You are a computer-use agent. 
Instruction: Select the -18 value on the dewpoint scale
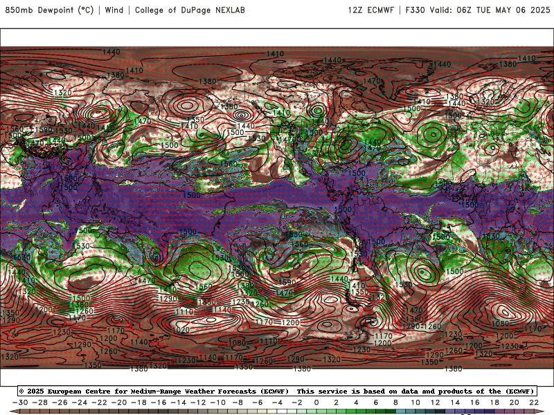coord(139,403)
